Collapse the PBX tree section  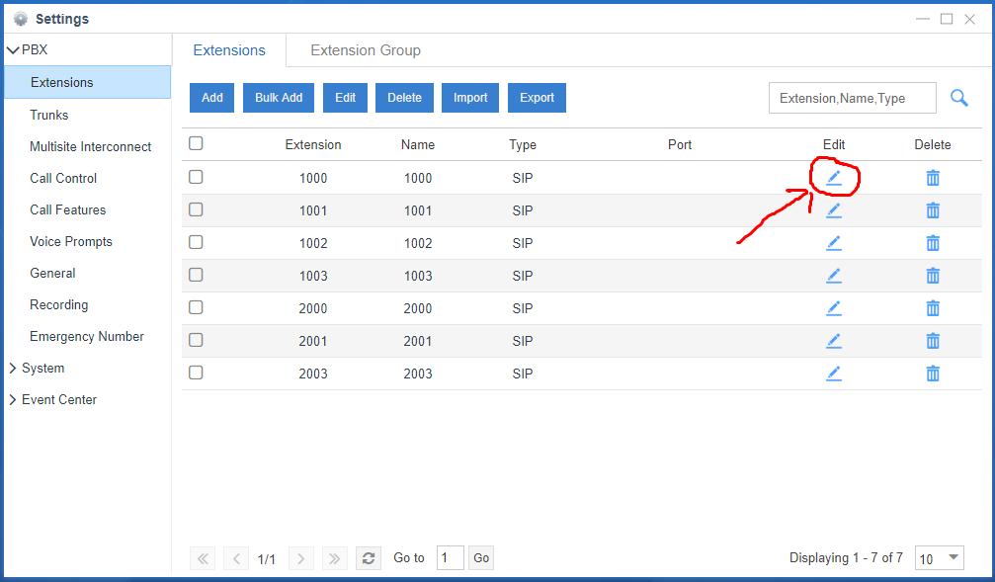click(13, 50)
